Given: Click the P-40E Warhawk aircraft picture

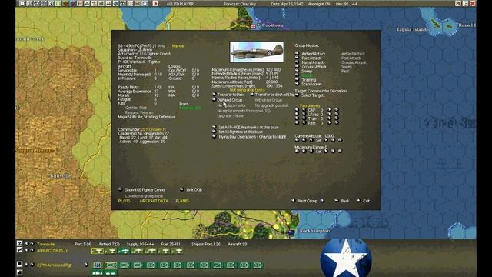Looking at the screenshot, I should [x=257, y=52].
